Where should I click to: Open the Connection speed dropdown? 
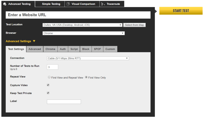[88, 58]
